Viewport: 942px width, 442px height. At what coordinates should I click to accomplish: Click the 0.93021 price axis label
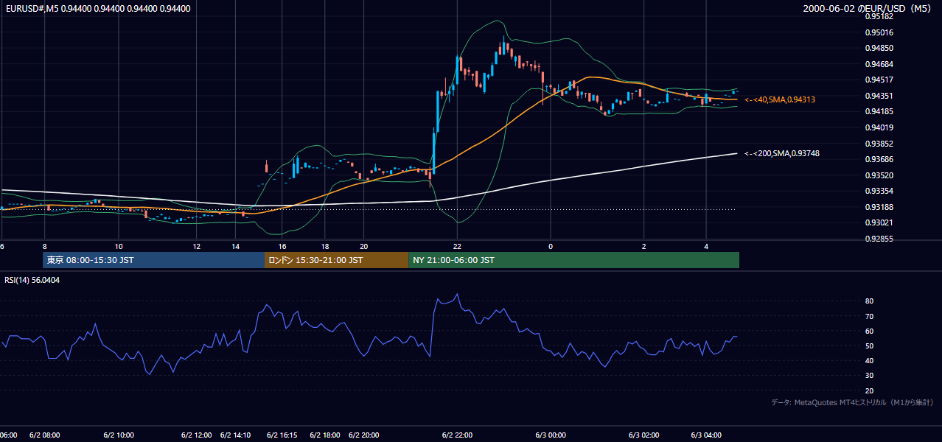point(879,222)
